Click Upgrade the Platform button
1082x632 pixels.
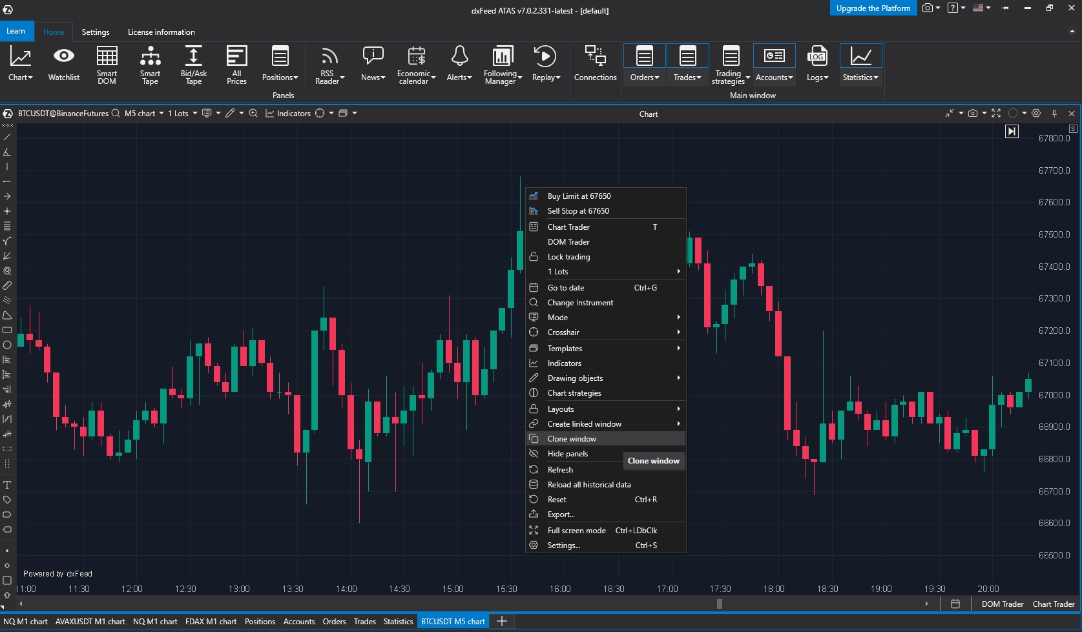click(873, 8)
